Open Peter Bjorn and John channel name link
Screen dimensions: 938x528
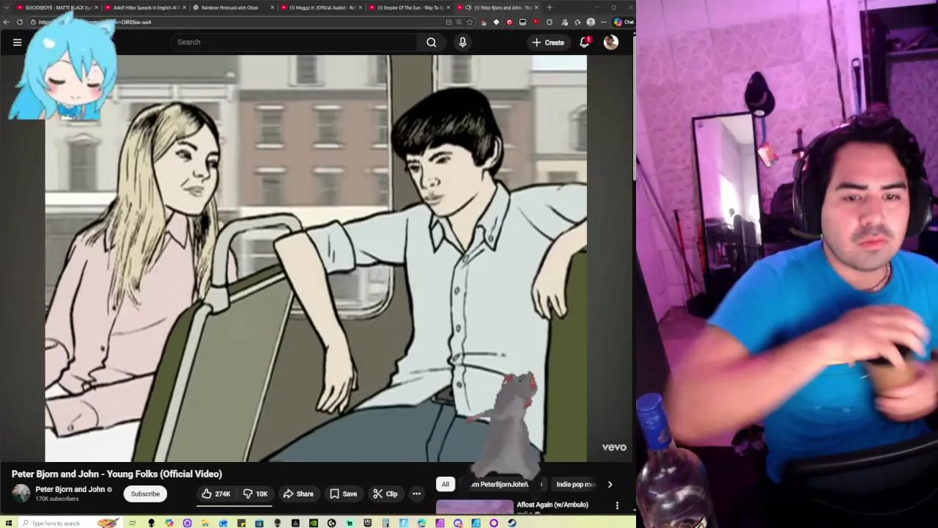[x=70, y=489]
